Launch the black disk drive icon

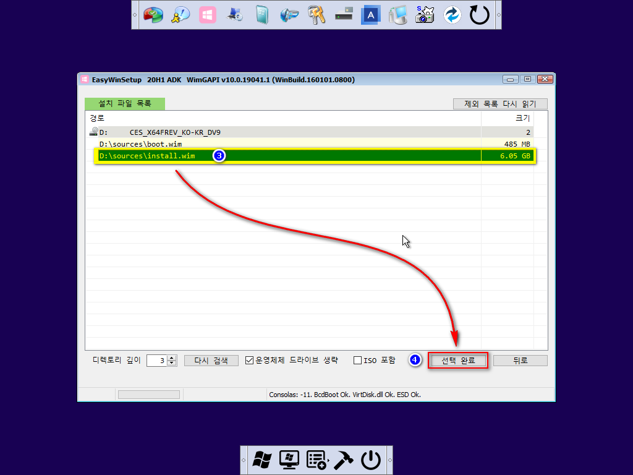344,15
